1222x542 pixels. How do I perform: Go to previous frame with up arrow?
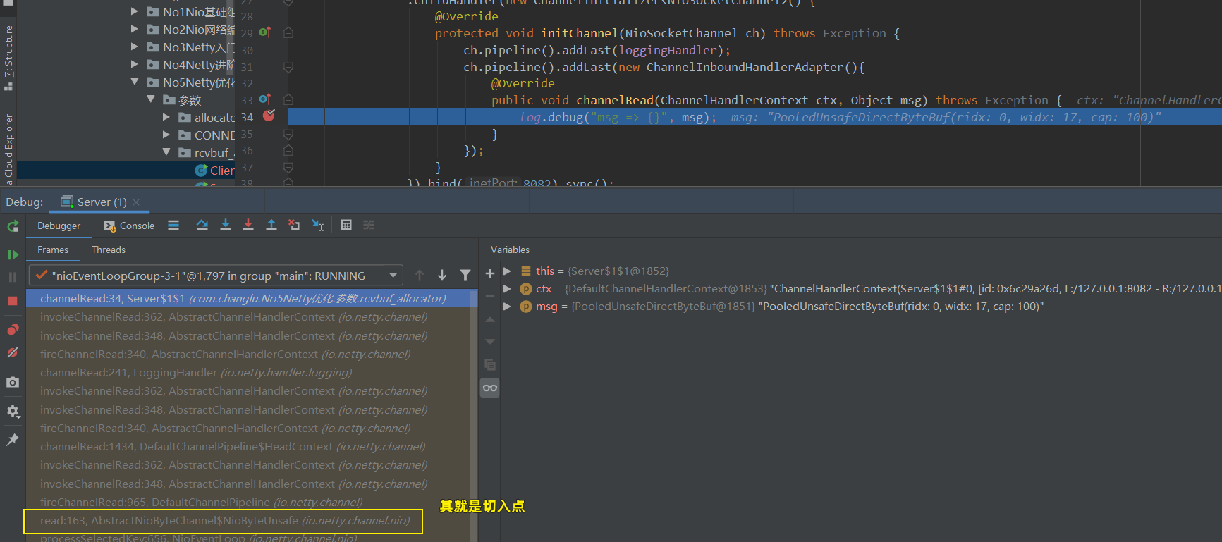tap(420, 276)
